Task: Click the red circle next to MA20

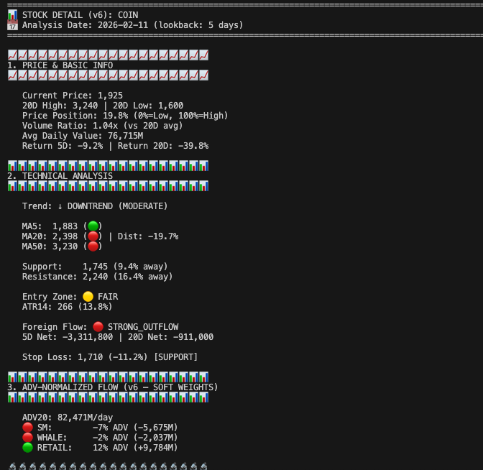Action: pos(92,236)
